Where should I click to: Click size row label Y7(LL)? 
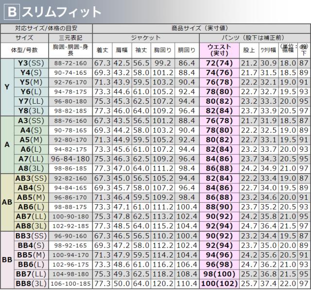[x=31, y=101]
